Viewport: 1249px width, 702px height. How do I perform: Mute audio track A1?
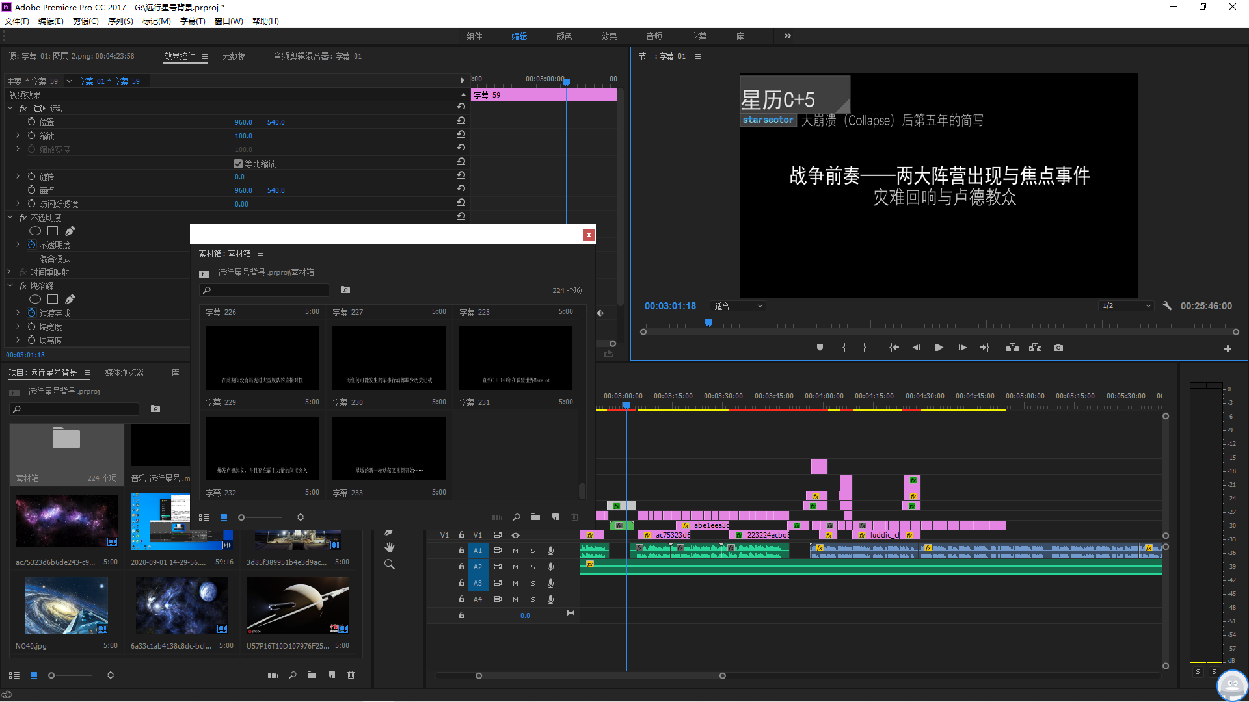coord(515,551)
